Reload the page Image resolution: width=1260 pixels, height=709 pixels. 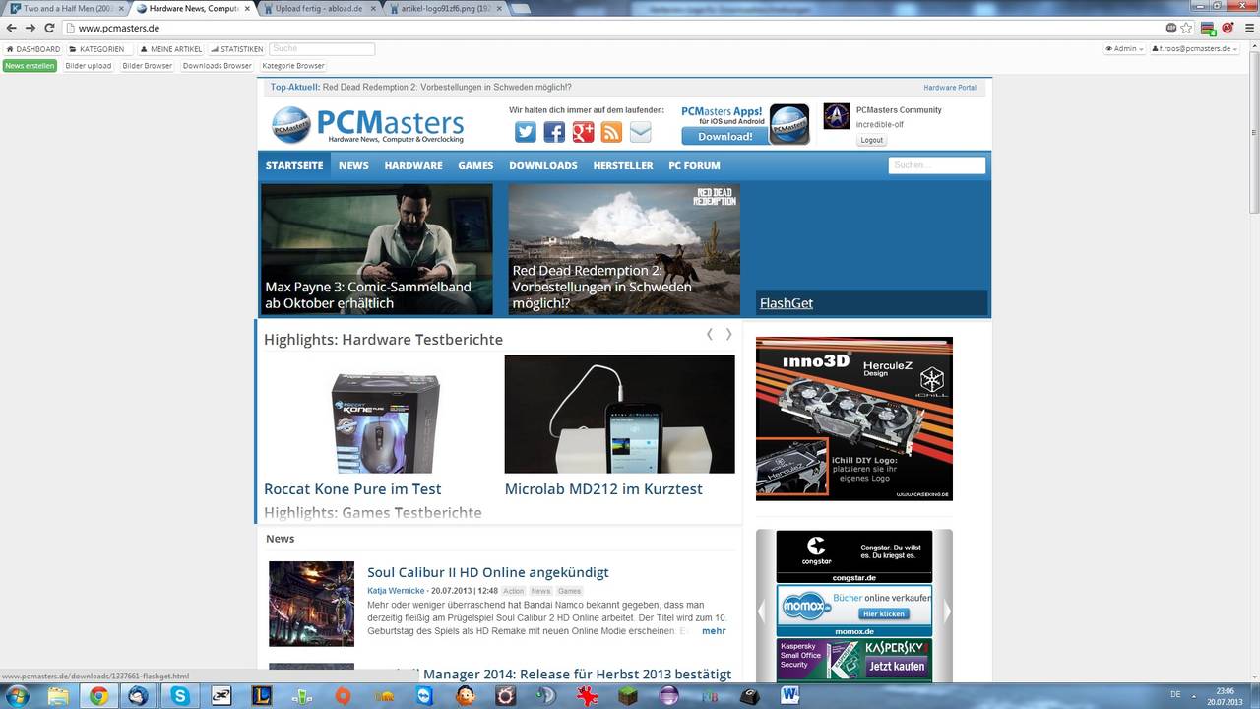(x=49, y=28)
